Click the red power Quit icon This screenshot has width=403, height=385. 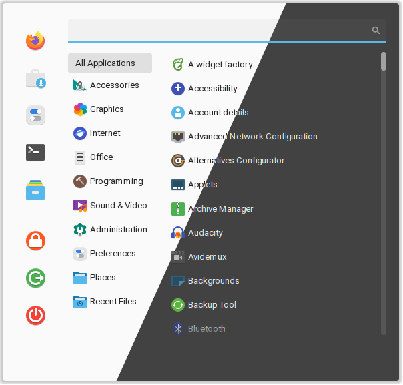pyautogui.click(x=36, y=316)
